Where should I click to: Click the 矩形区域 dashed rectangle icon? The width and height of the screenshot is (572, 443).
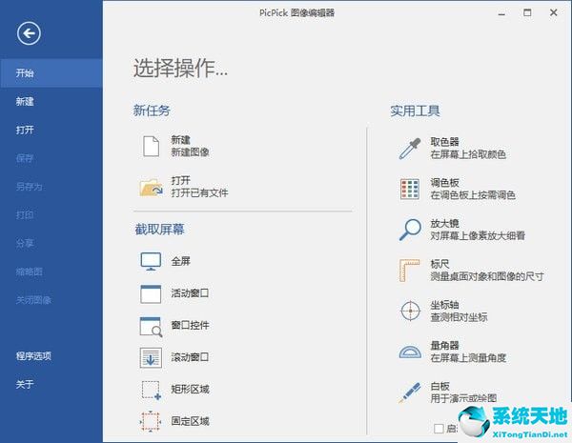pos(151,390)
